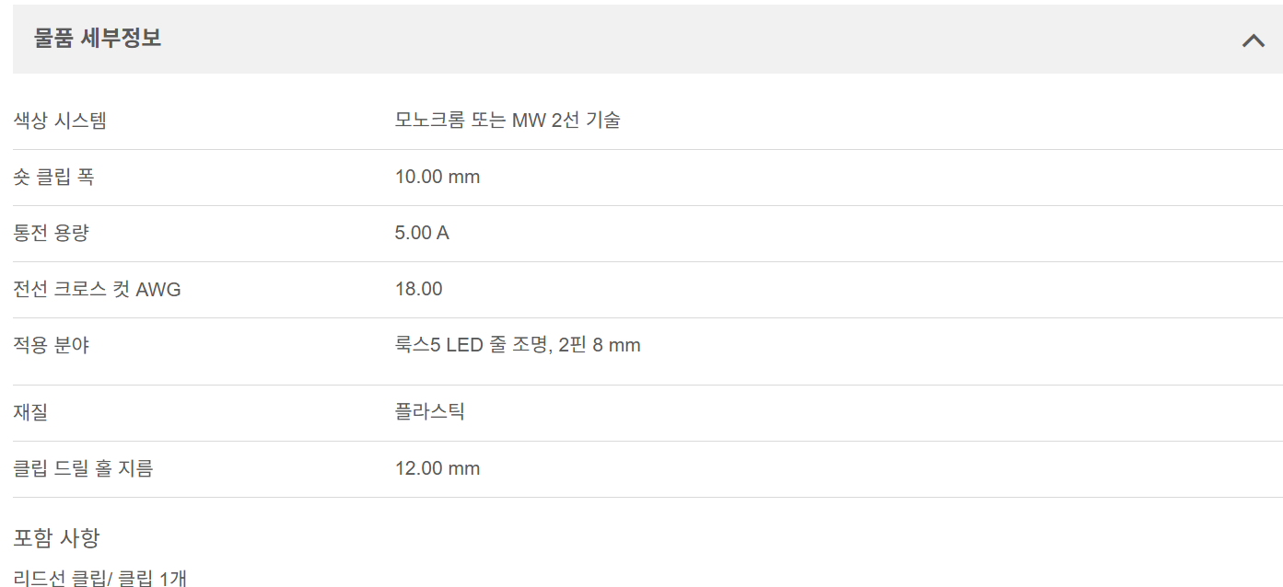Click the 2핀 8 mm text
Screen dimensions: 1283x587
click(600, 346)
